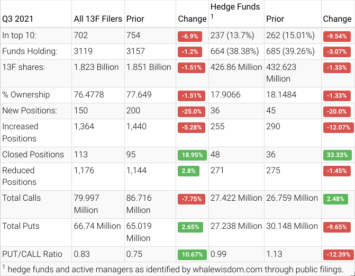Select the red -12.39% change badge
The image size is (355, 276).
click(x=337, y=254)
